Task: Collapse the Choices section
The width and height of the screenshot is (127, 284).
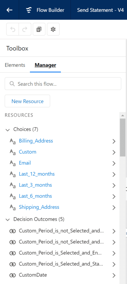Action: pos(7,130)
